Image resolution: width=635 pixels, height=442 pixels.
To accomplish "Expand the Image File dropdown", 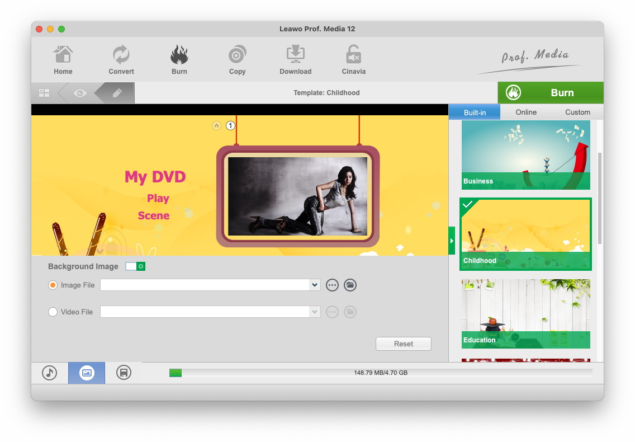I will click(x=315, y=285).
